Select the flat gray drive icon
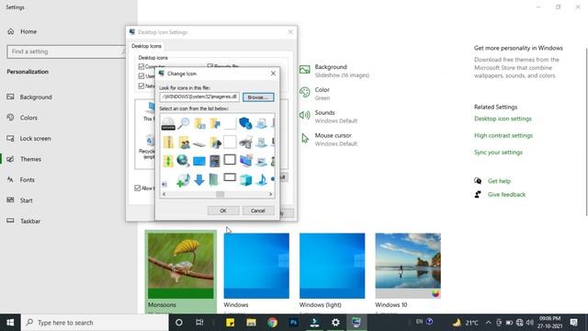588x331 pixels. tap(199, 143)
